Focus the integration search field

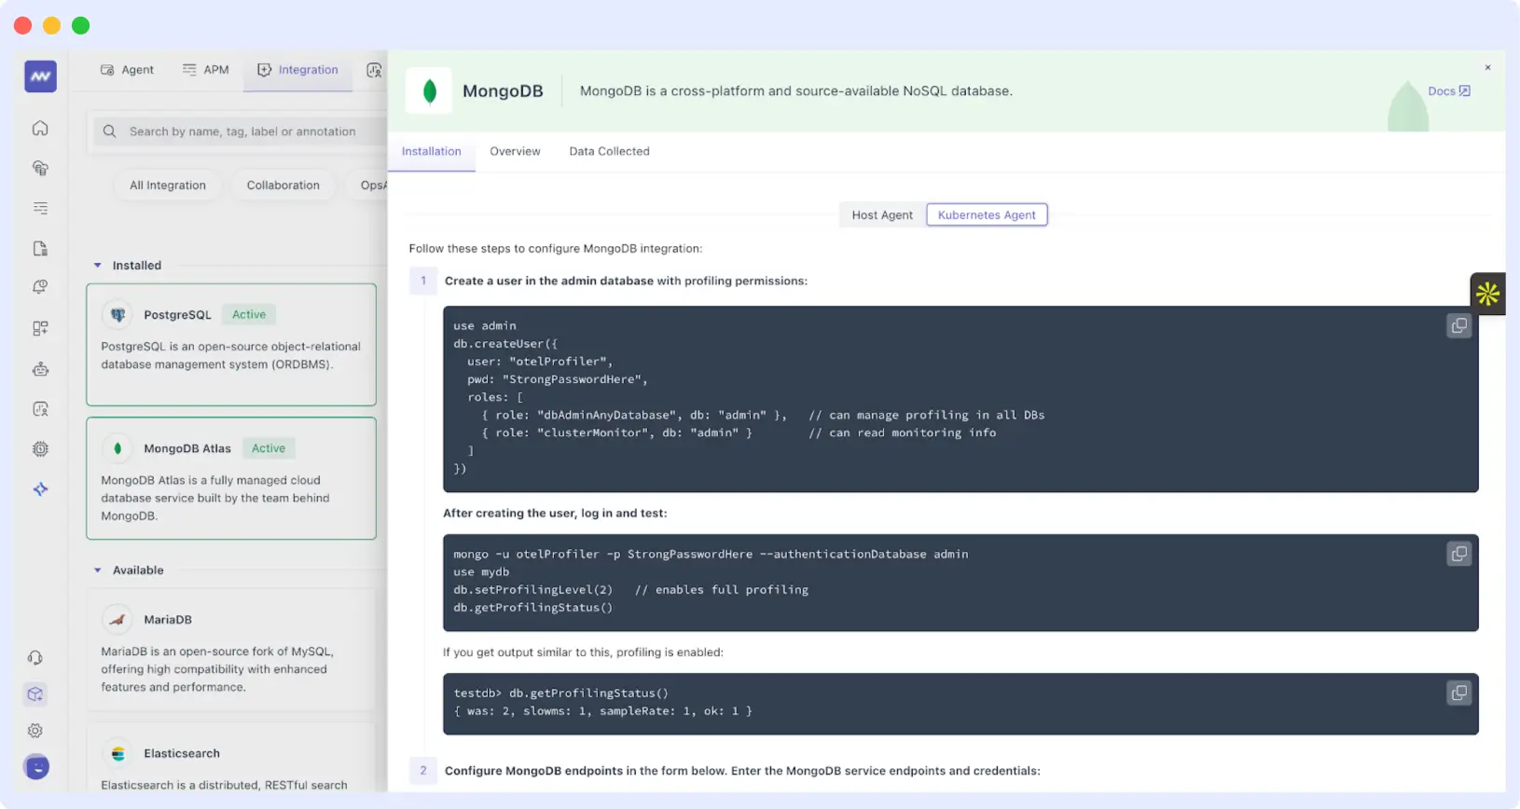pos(241,131)
